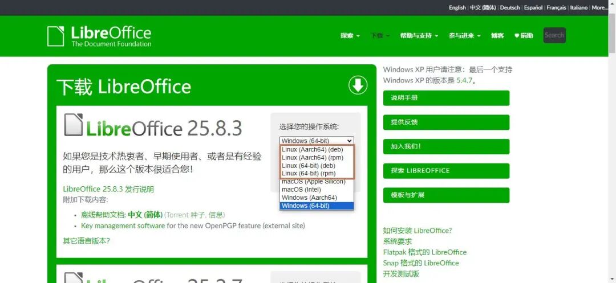The width and height of the screenshot is (616, 283).
Task: Open the 参与进来 navigation menu
Action: [x=465, y=36]
